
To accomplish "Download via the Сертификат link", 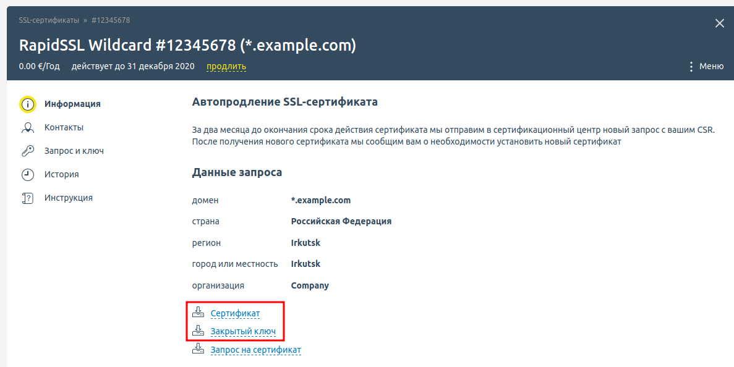I will click(235, 314).
